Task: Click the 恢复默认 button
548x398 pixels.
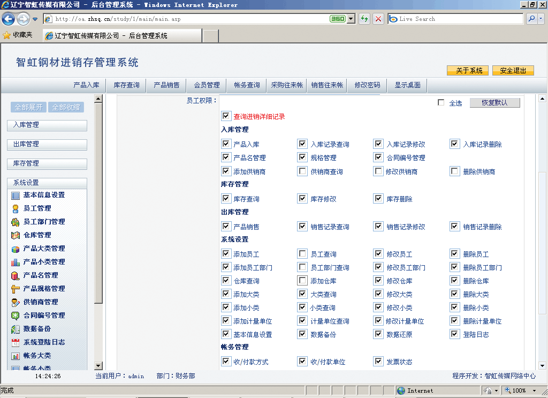Action: (494, 103)
